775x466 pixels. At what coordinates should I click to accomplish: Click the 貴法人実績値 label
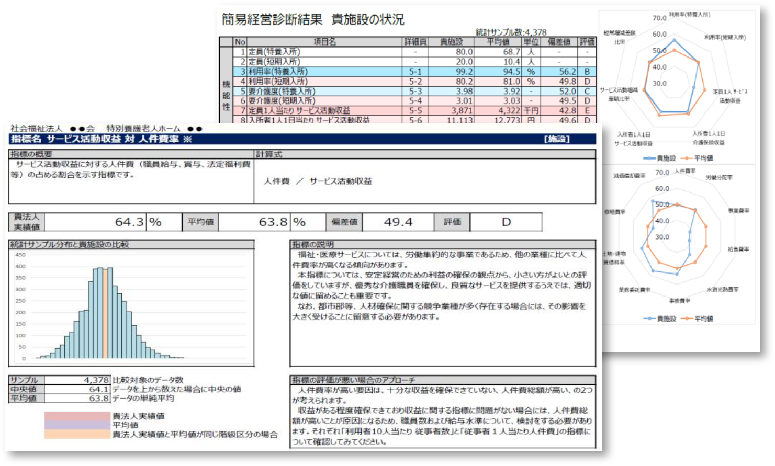click(x=27, y=222)
